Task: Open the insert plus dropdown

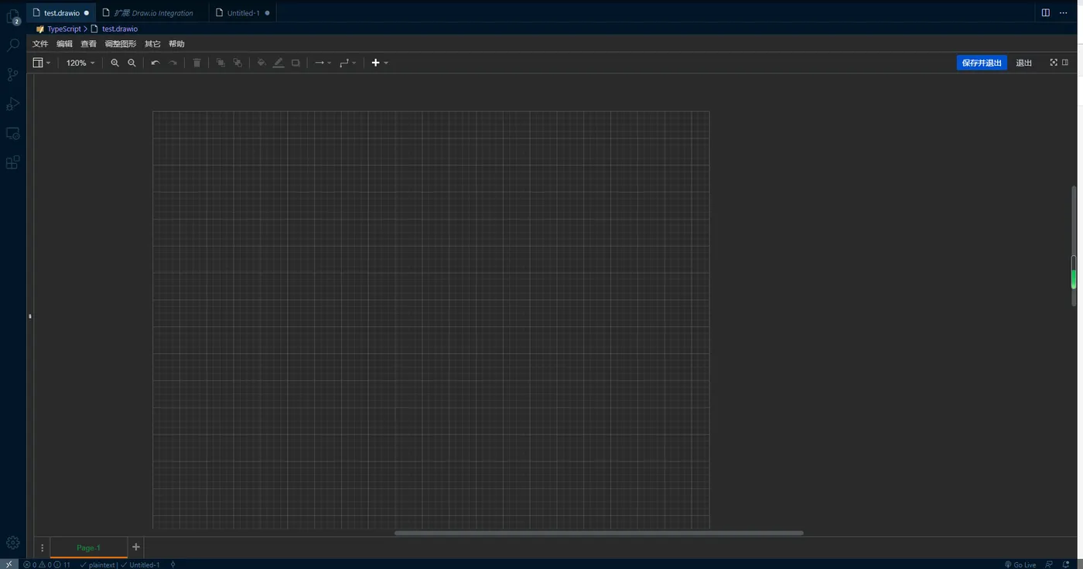Action: tap(380, 63)
